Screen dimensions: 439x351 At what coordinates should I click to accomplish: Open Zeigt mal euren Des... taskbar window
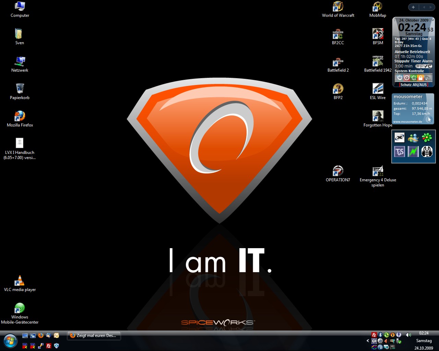pos(94,336)
